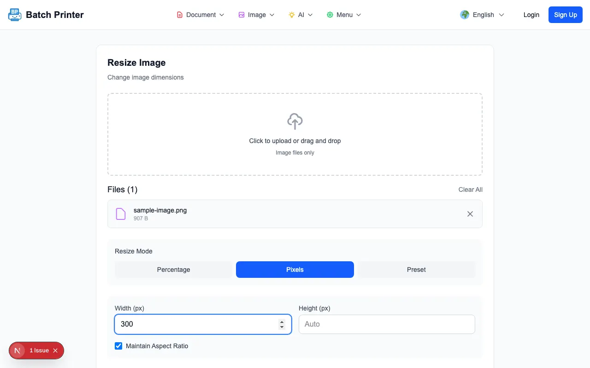Click the Files (1) heading
Image resolution: width=590 pixels, height=368 pixels.
point(122,190)
